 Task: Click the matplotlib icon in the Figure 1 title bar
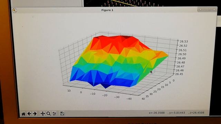15,10
